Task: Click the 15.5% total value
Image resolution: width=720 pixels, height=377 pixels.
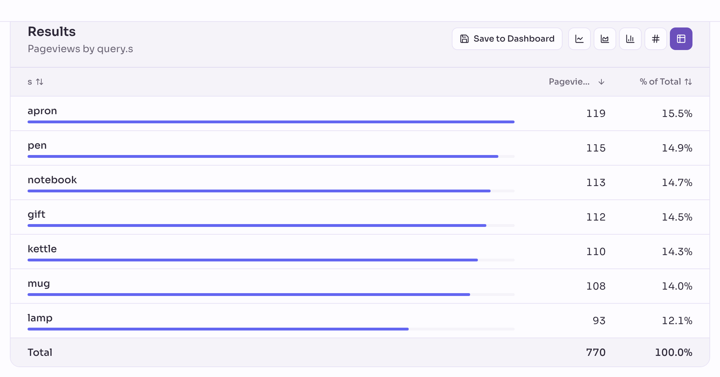Action: [677, 113]
